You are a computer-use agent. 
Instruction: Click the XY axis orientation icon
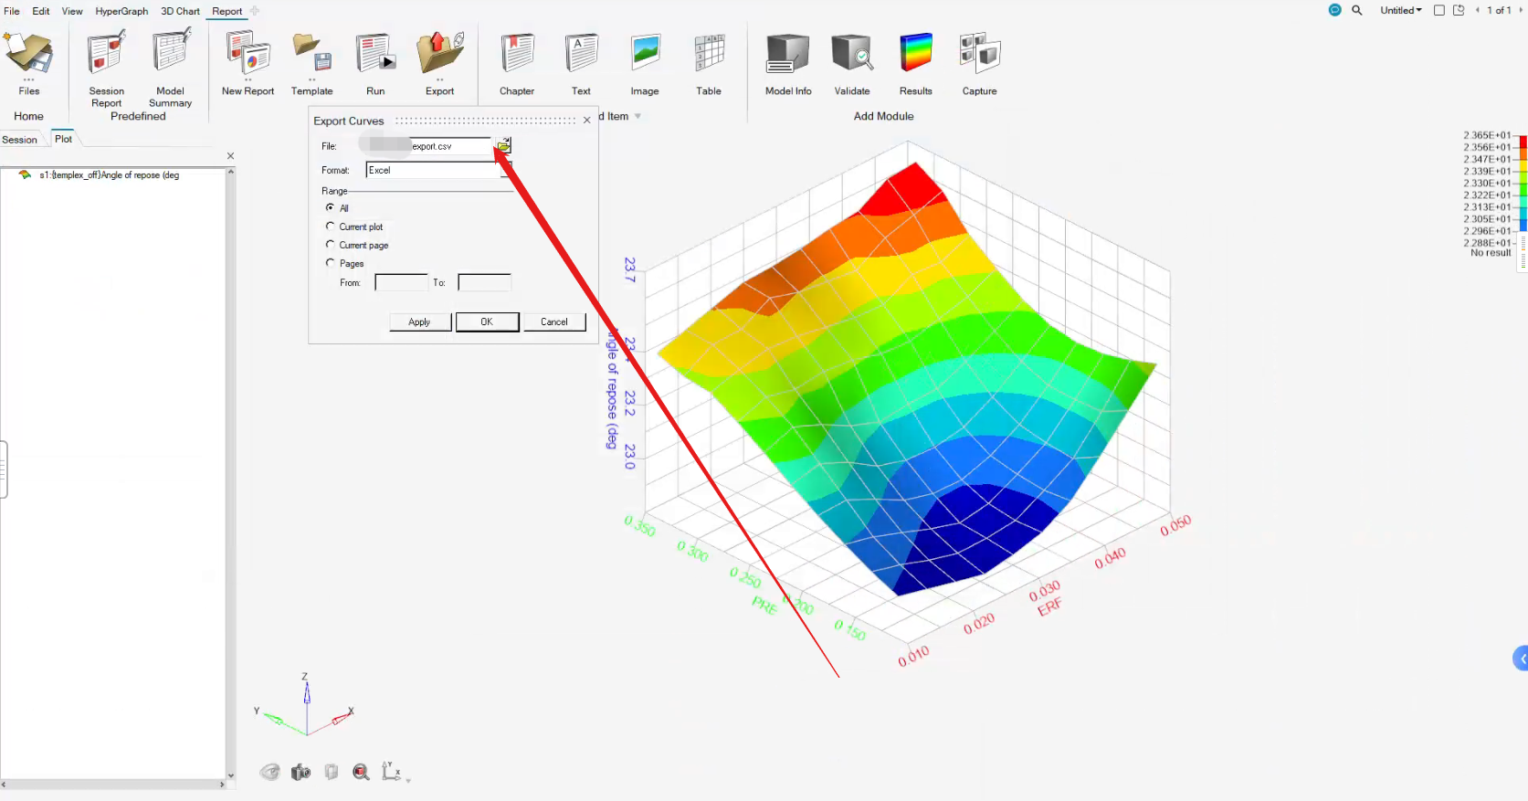[391, 772]
